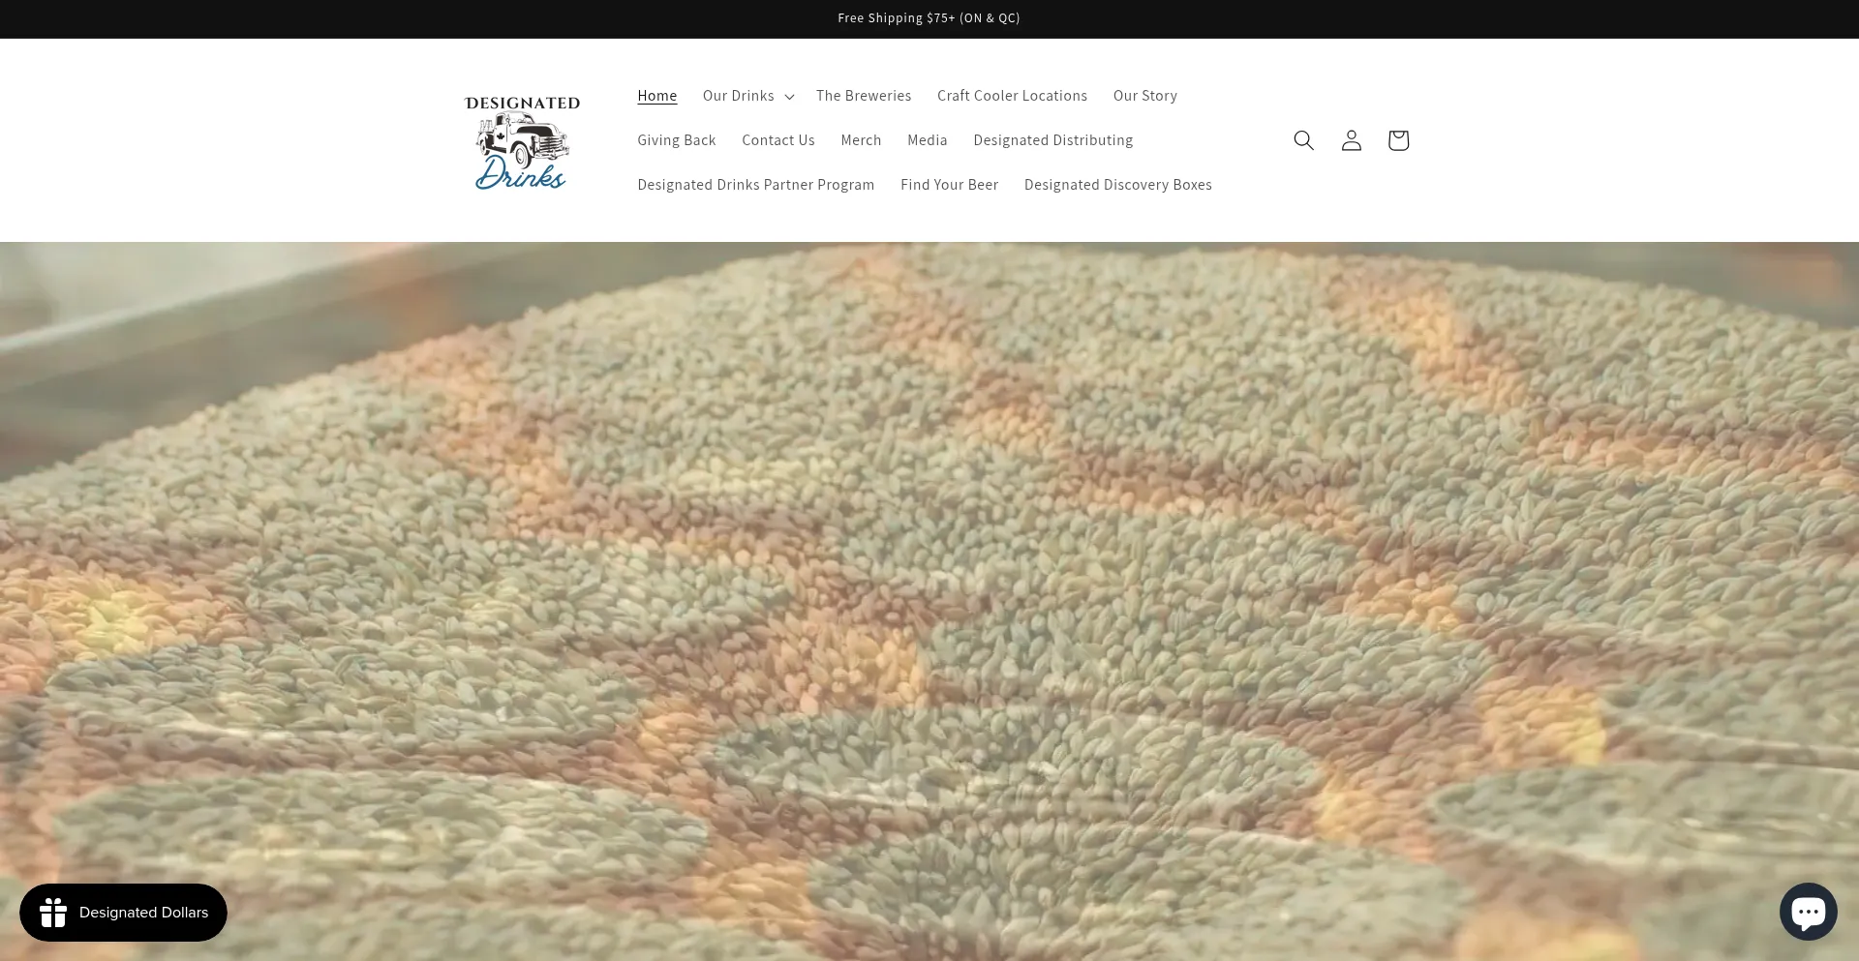Visit Craft Cooler Locations
The height and width of the screenshot is (961, 1859).
point(1012,96)
